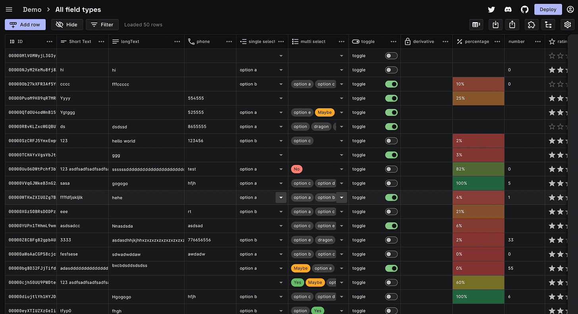Open multi select column three-dot menu
Image resolution: width=578 pixels, height=314 pixels.
[341, 42]
